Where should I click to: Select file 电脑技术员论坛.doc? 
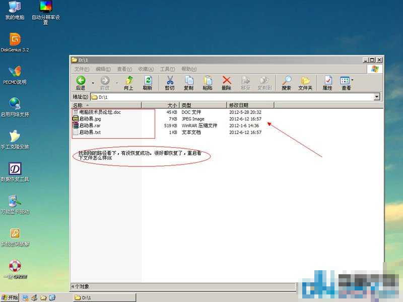(x=100, y=112)
